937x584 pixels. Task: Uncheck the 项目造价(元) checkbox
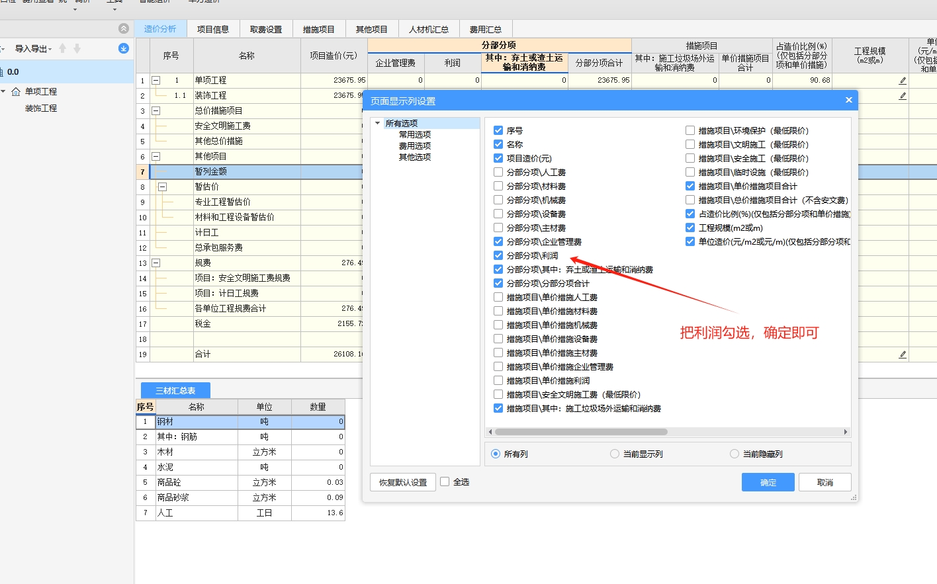pyautogui.click(x=498, y=159)
